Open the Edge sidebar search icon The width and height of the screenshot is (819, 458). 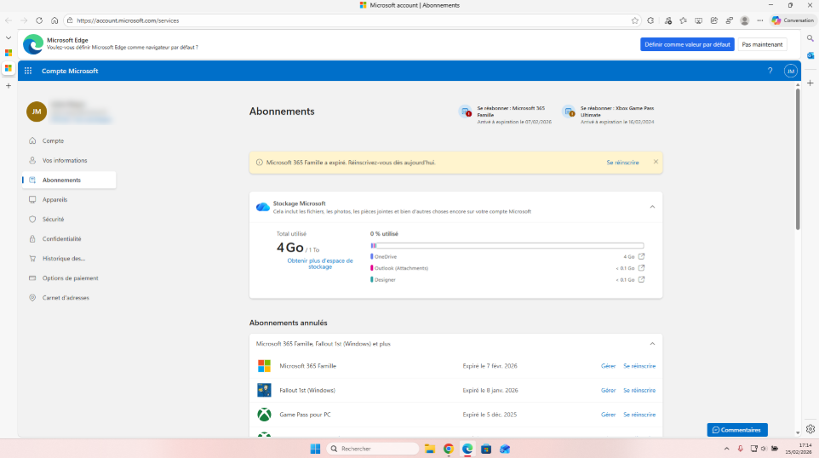(x=810, y=38)
